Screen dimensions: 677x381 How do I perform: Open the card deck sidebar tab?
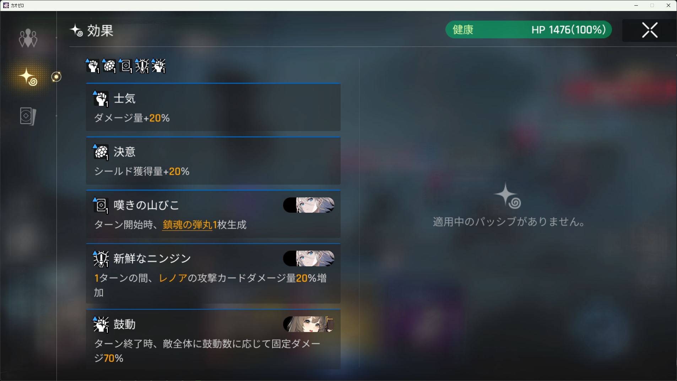click(x=28, y=116)
